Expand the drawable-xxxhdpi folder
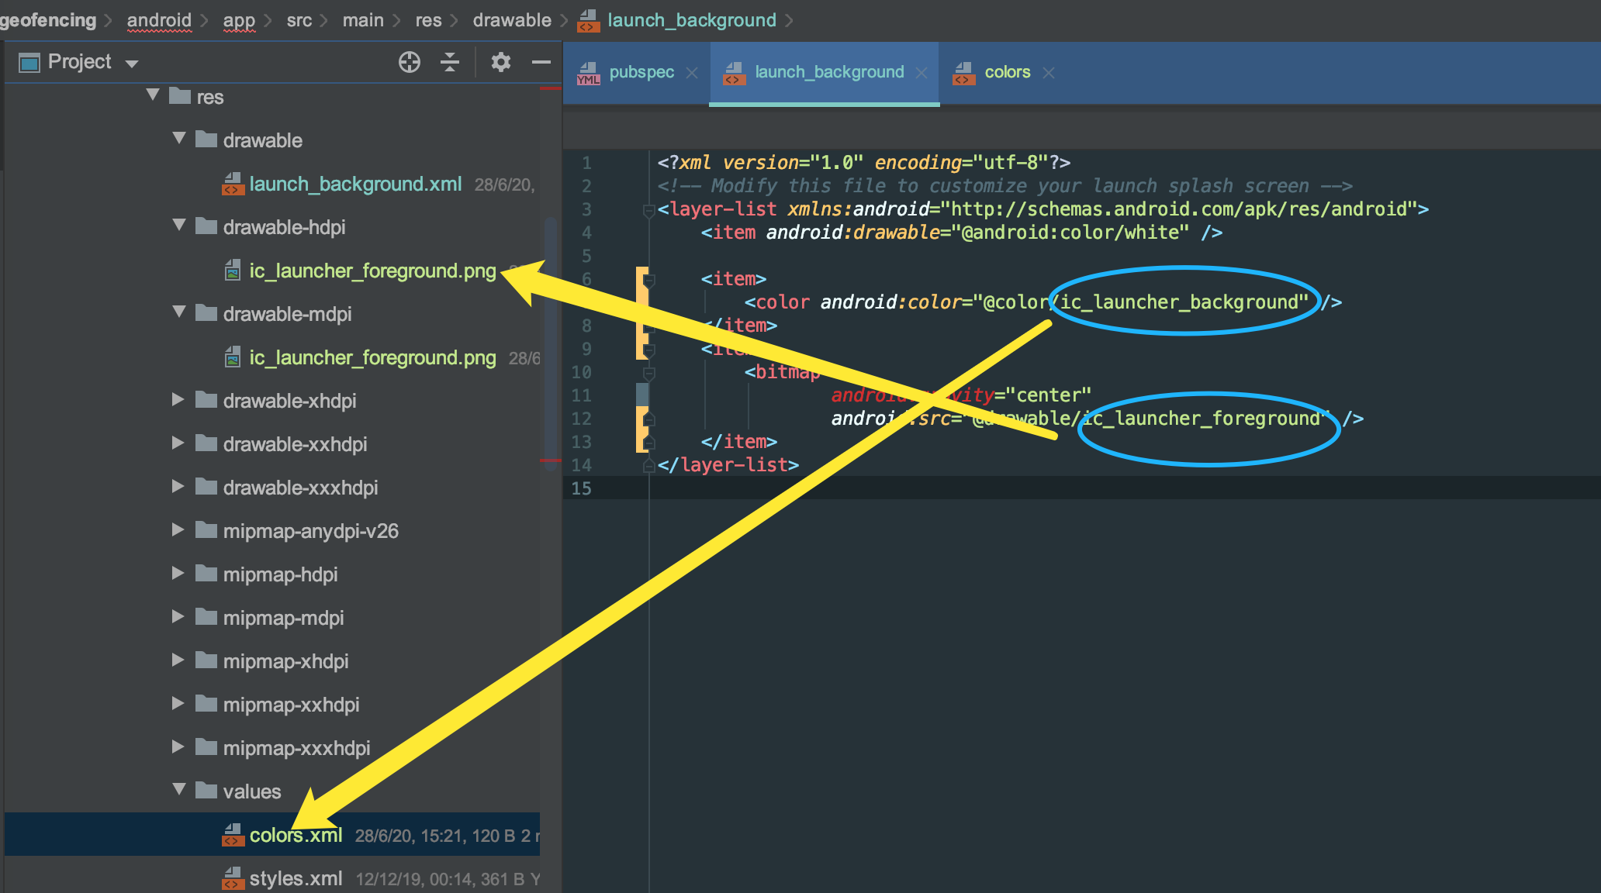The width and height of the screenshot is (1601, 893). coord(178,486)
